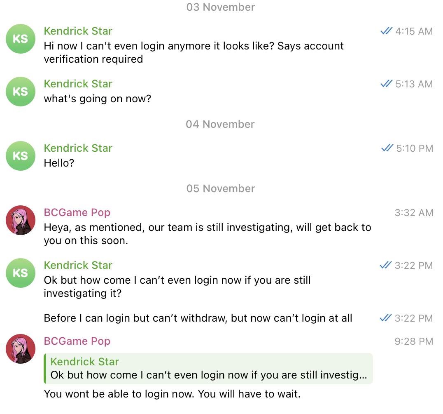This screenshot has width=443, height=414.
Task: Select message "Heya, as mentioned, our team is still investigating"
Action: 208,234
